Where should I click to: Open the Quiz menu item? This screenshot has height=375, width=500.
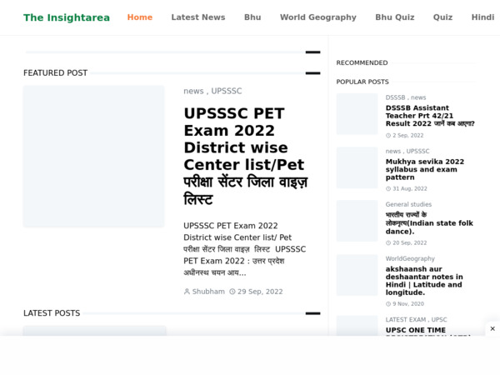(442, 17)
